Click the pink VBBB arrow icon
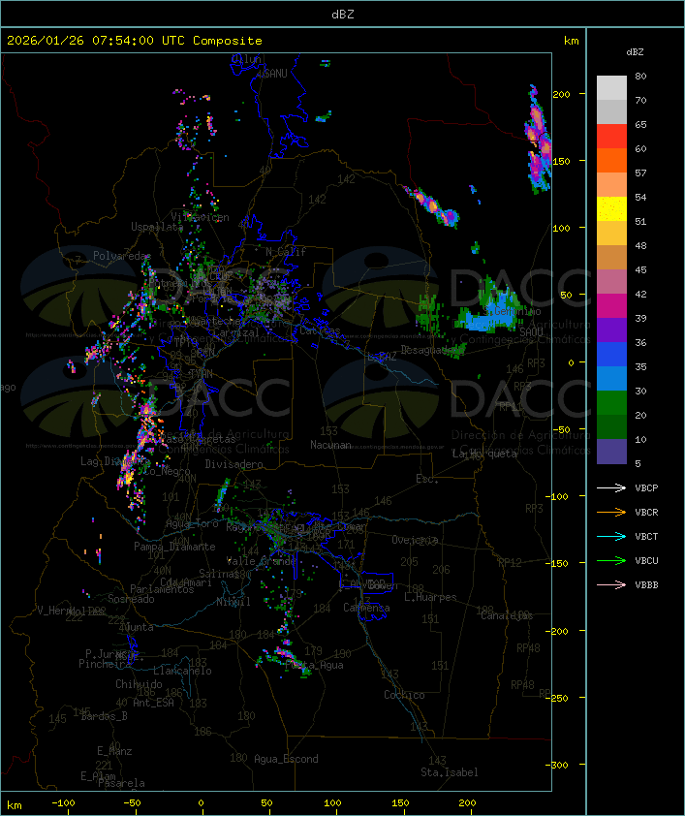 (x=611, y=584)
